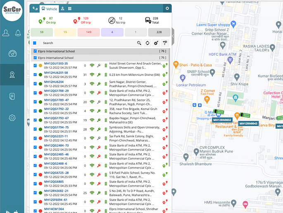The image size is (283, 213).
Task: Switch to the route trips tab
Action: coord(35,8)
